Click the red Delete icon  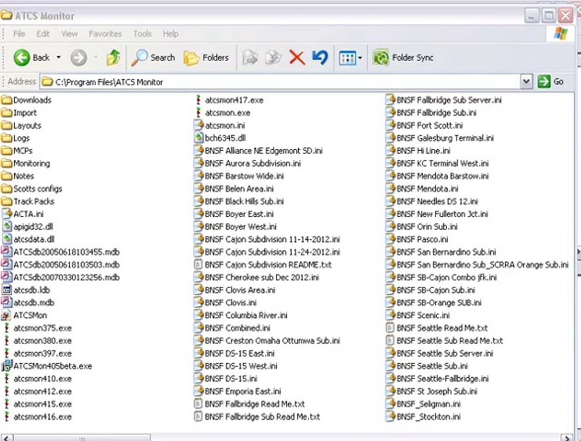297,58
